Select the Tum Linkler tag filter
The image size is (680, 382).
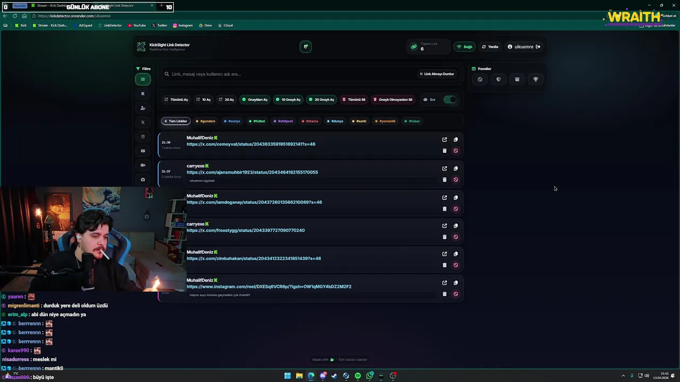(x=175, y=121)
